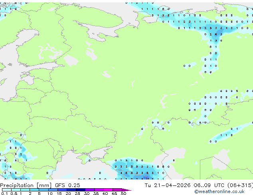The image size is (253, 195).
Task: Click the '0.1' legend scale value
Action: [4, 193]
